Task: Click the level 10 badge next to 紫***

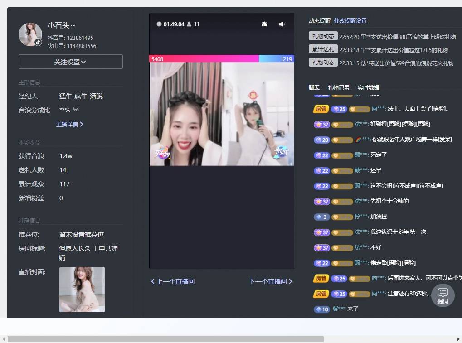Action: tap(321, 309)
